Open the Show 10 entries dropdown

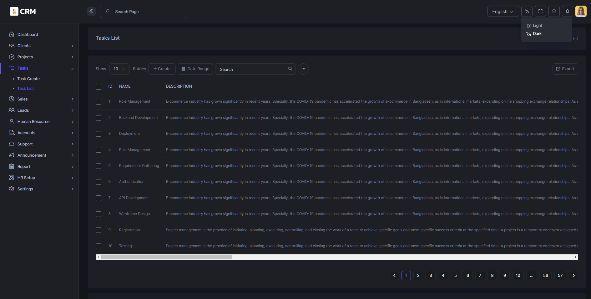click(x=119, y=69)
